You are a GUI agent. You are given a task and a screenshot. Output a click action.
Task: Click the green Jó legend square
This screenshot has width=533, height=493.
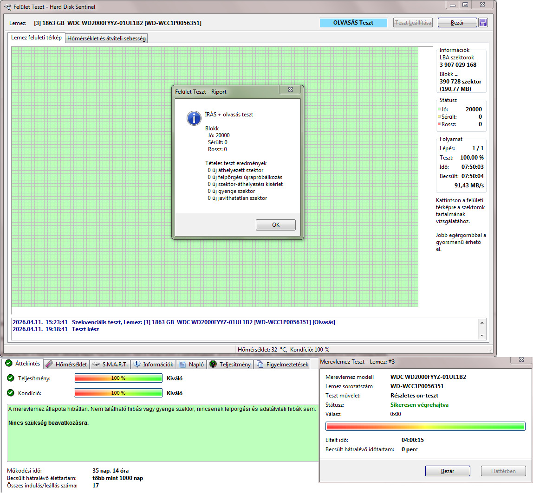(x=439, y=109)
